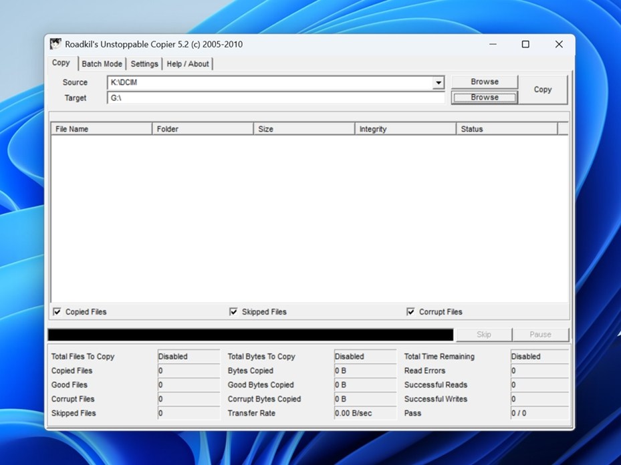
Task: Sort list by File Name column header
Action: pos(102,129)
